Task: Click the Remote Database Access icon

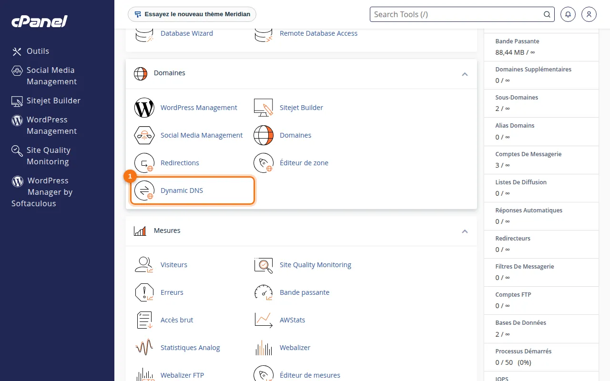Action: pyautogui.click(x=264, y=34)
